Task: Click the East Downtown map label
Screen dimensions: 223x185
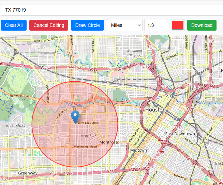Action: point(180,134)
